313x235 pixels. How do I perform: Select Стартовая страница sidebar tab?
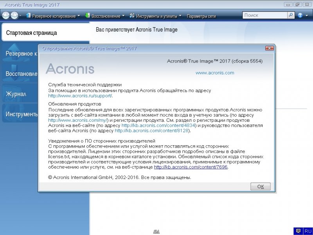[x=45, y=33]
